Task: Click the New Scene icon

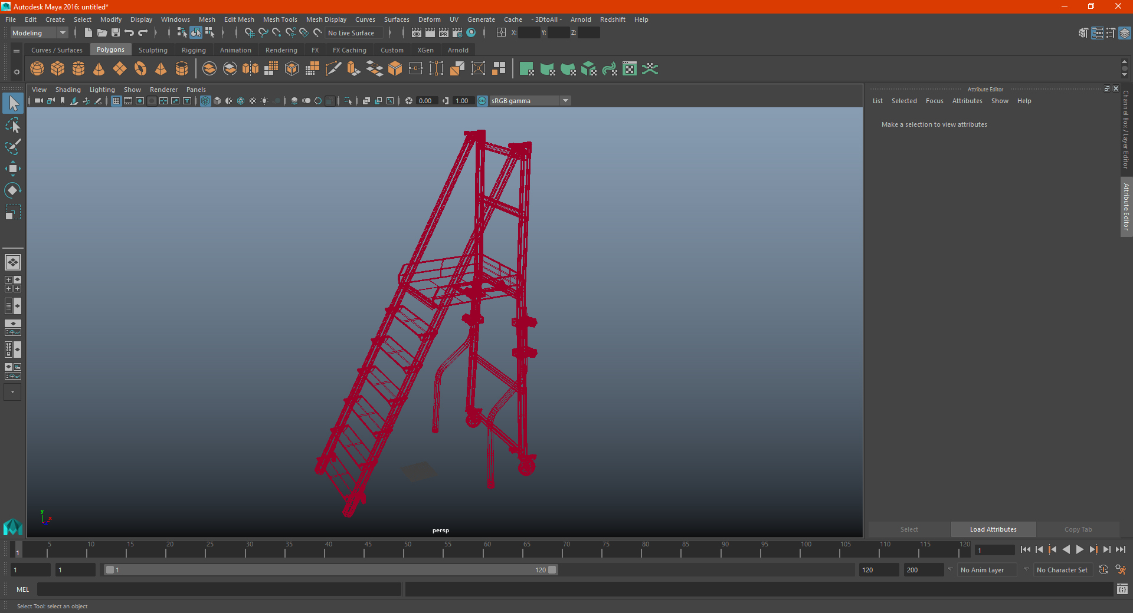Action: [89, 33]
